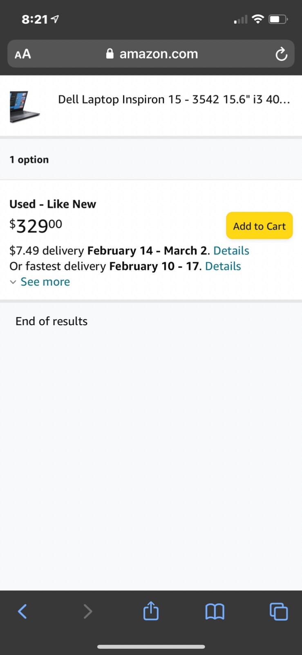This screenshot has height=655, width=302.
Task: Reload the page with refresh icon
Action: (281, 54)
